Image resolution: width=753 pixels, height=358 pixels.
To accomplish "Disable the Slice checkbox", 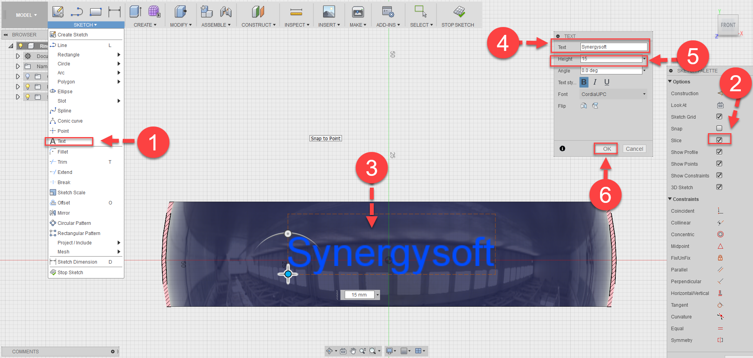I will [x=719, y=140].
